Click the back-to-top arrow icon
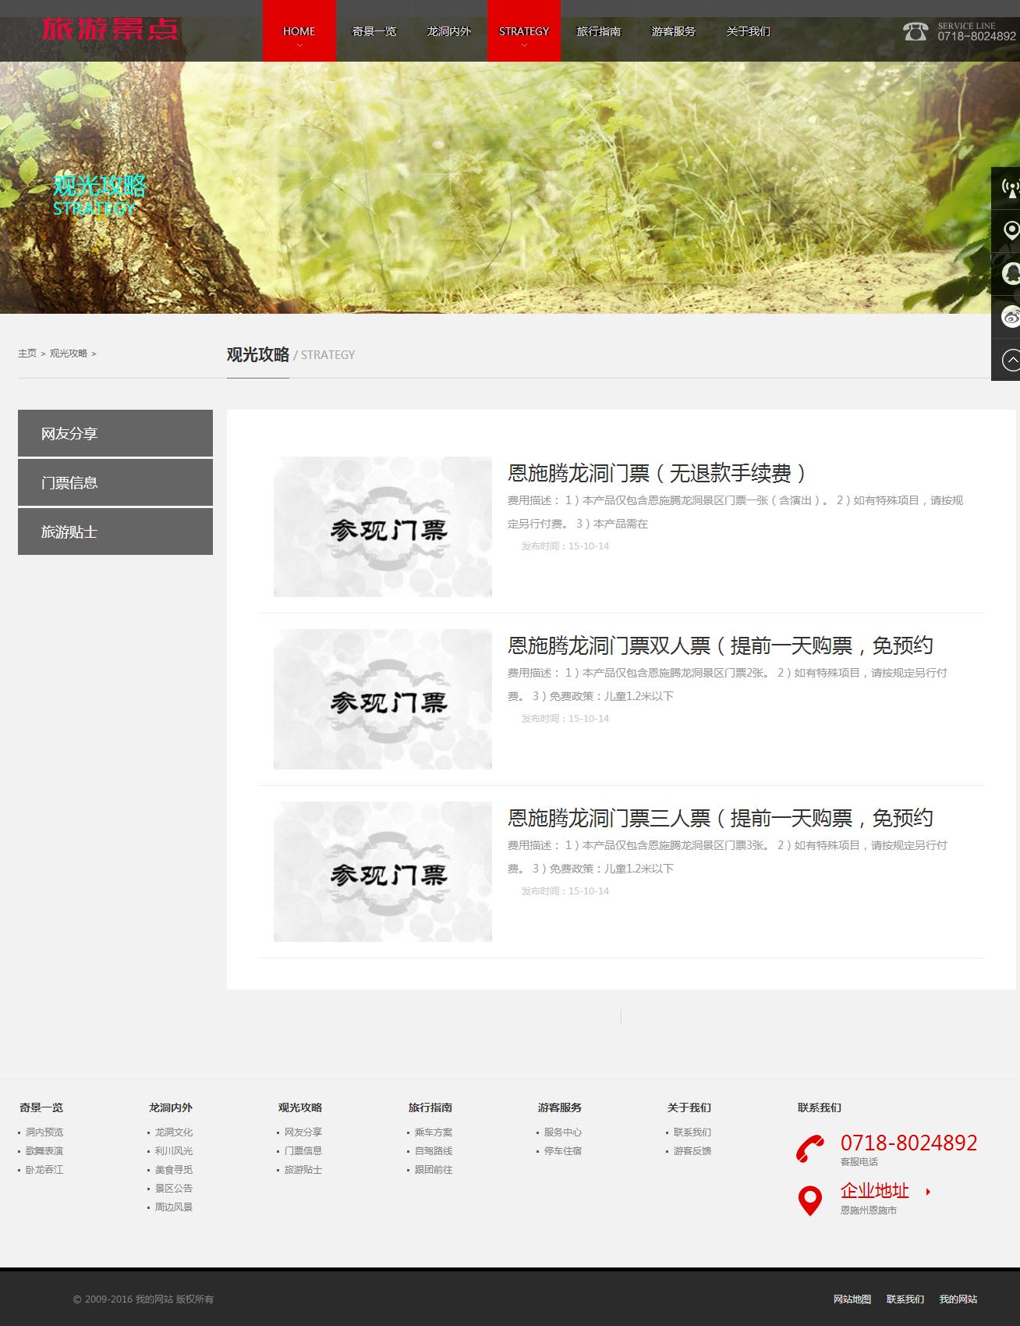The width and height of the screenshot is (1020, 1326). (x=1011, y=360)
